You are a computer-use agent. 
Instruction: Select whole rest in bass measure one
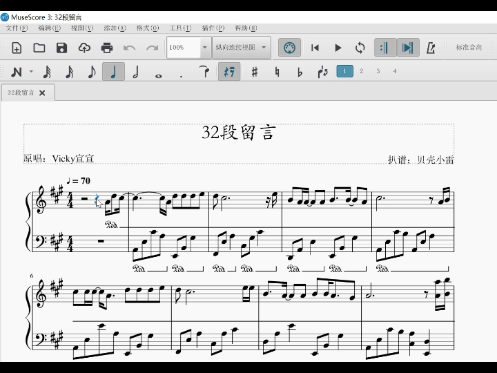click(101, 241)
